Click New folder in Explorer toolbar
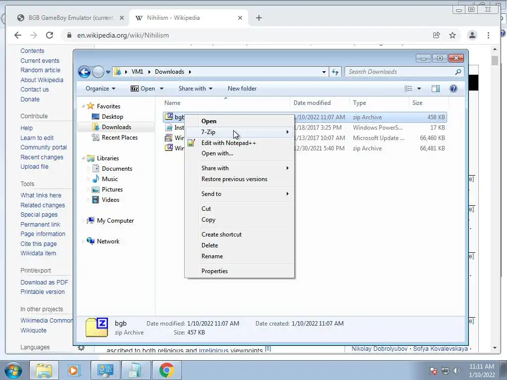Viewport: 507px width, 380px height. [242, 89]
